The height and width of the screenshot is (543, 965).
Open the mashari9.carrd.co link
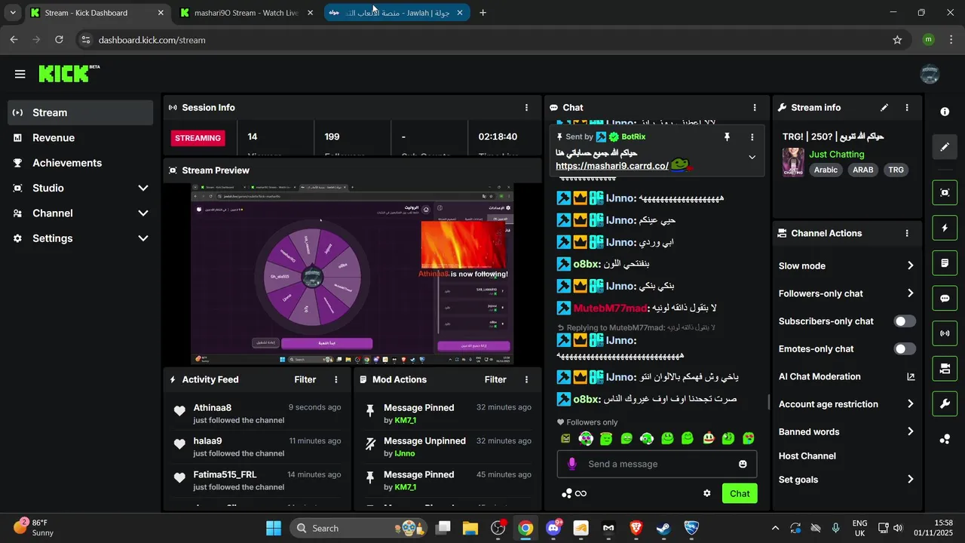(x=612, y=166)
